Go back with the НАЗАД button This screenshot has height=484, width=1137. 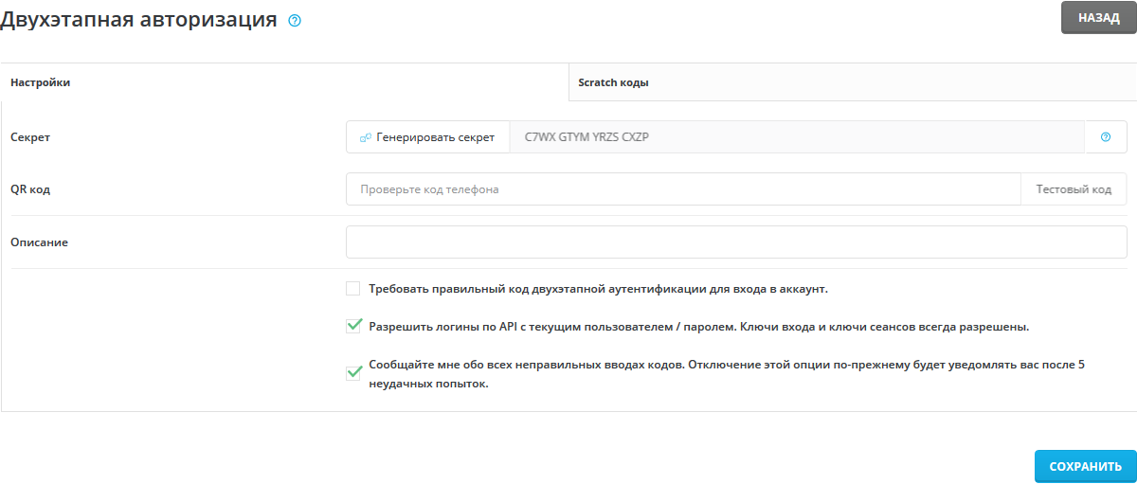click(x=1098, y=18)
